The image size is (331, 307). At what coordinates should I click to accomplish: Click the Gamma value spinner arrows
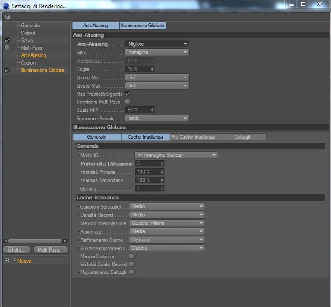coord(162,188)
